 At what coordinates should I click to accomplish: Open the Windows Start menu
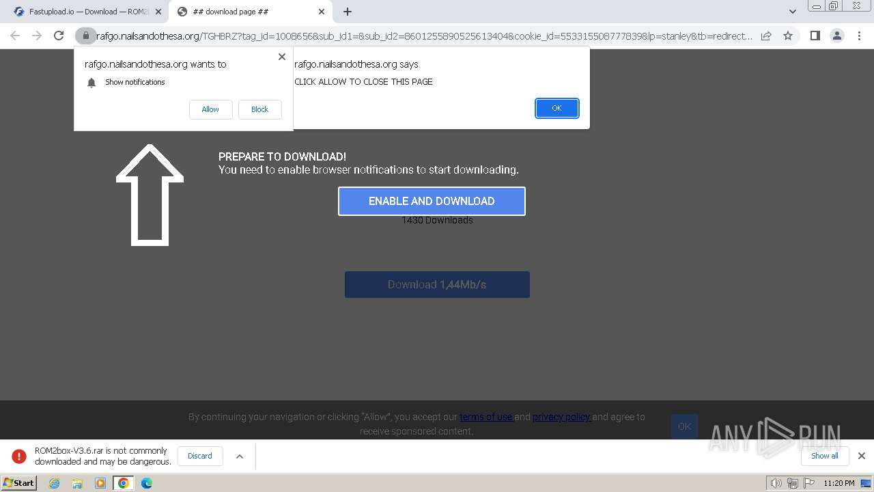[x=19, y=482]
